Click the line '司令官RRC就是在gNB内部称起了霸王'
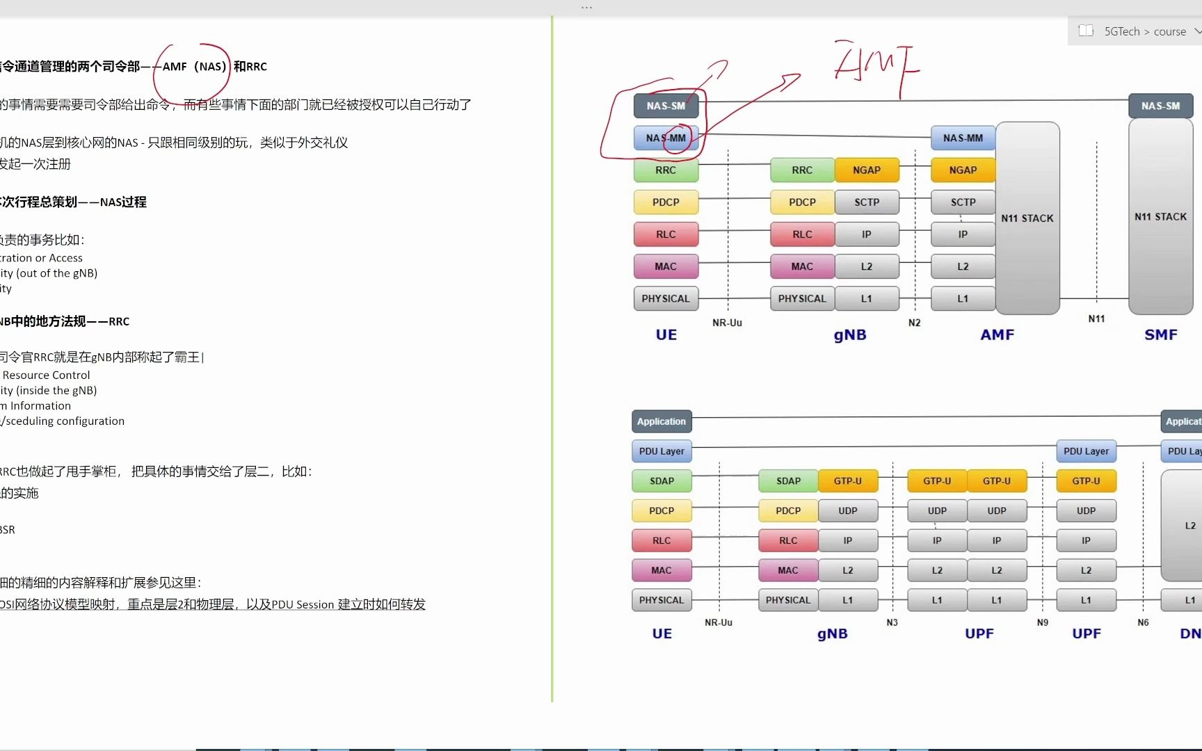1202x751 pixels. pos(100,357)
